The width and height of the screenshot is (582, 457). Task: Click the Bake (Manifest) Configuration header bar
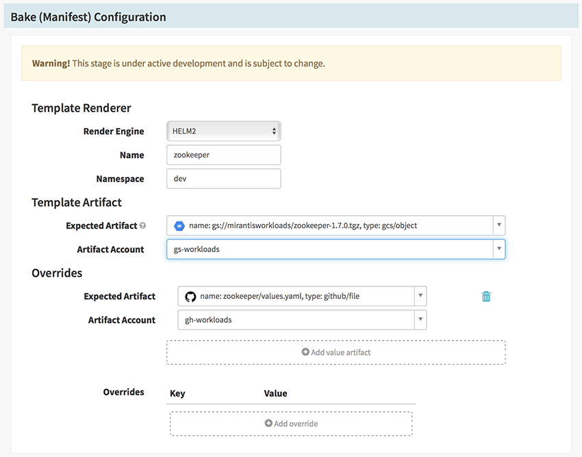click(x=290, y=16)
